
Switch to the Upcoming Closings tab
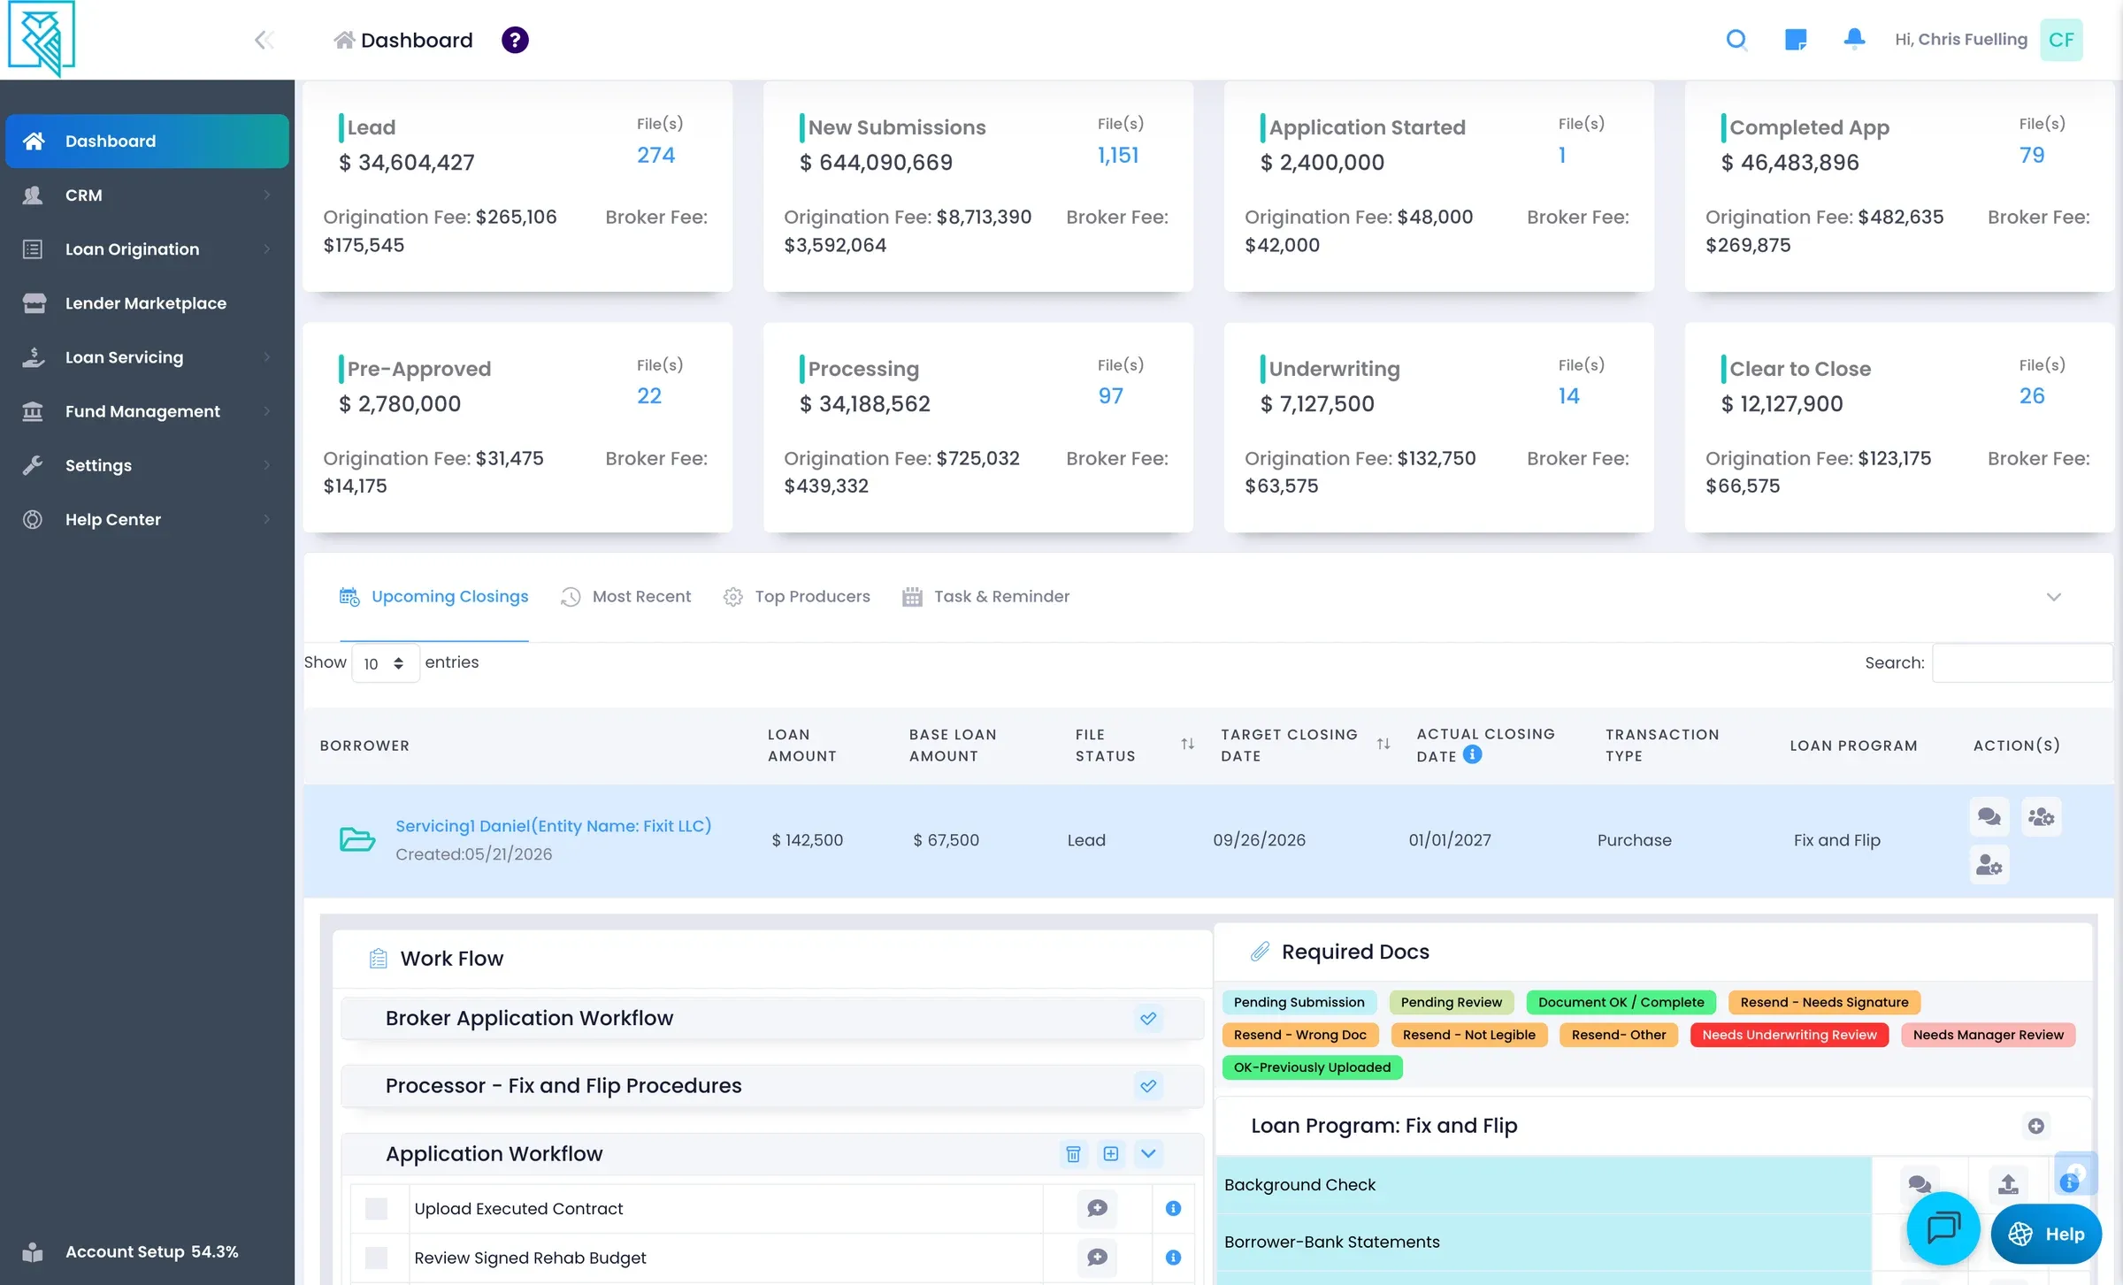pos(434,597)
